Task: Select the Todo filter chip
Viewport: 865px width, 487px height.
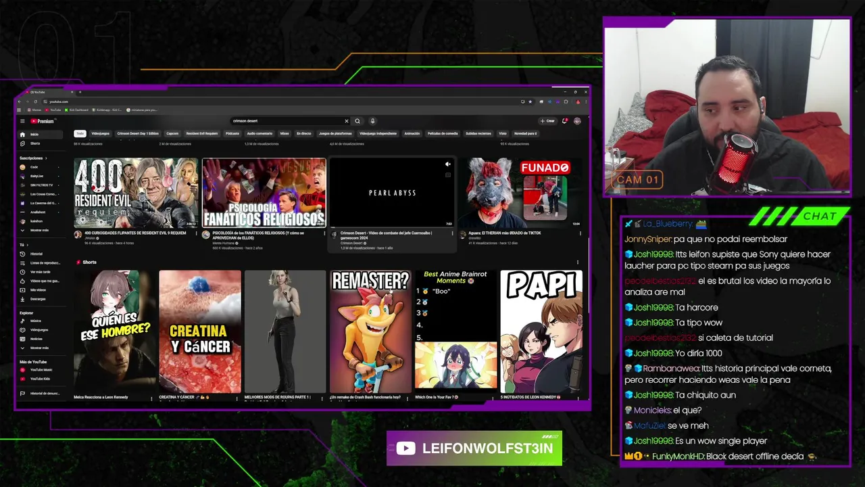Action: (x=80, y=133)
